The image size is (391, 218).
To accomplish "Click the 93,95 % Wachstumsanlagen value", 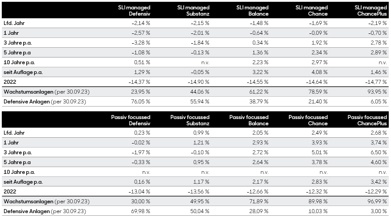I will [x=377, y=92].
